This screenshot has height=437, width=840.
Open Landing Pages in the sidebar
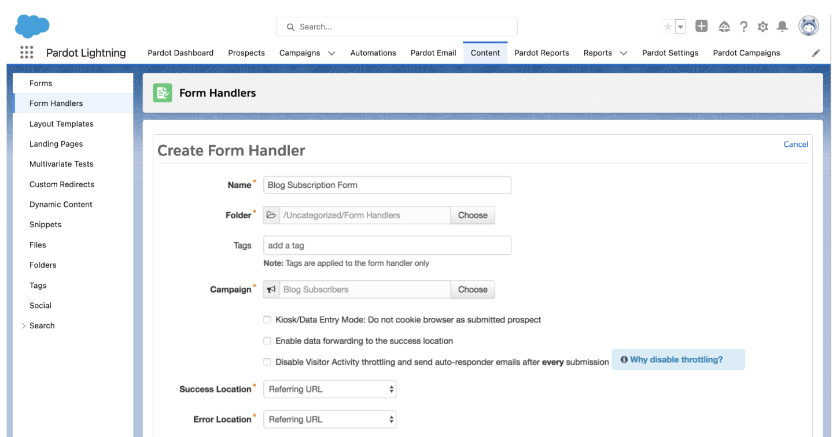point(73,144)
